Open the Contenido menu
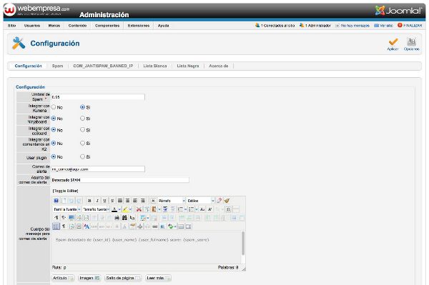429x285 pixels. coord(77,26)
